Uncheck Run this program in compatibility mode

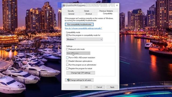coord(67,35)
